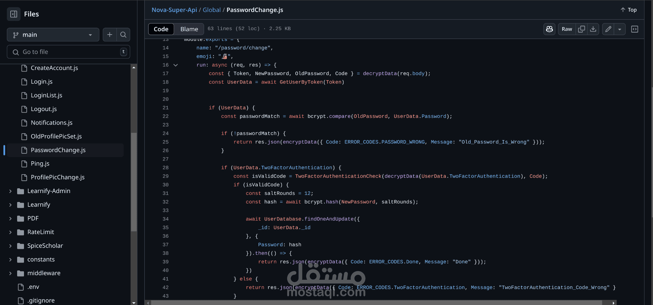
Task: Switch to the Code tab
Action: [161, 29]
